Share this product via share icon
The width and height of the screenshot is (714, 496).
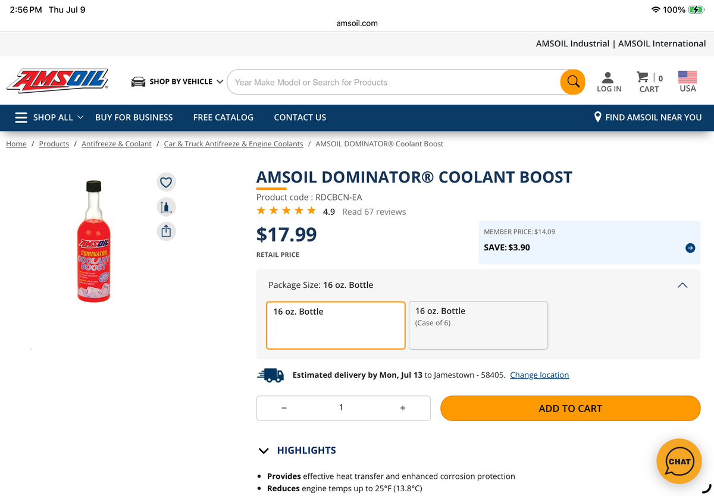[166, 231]
